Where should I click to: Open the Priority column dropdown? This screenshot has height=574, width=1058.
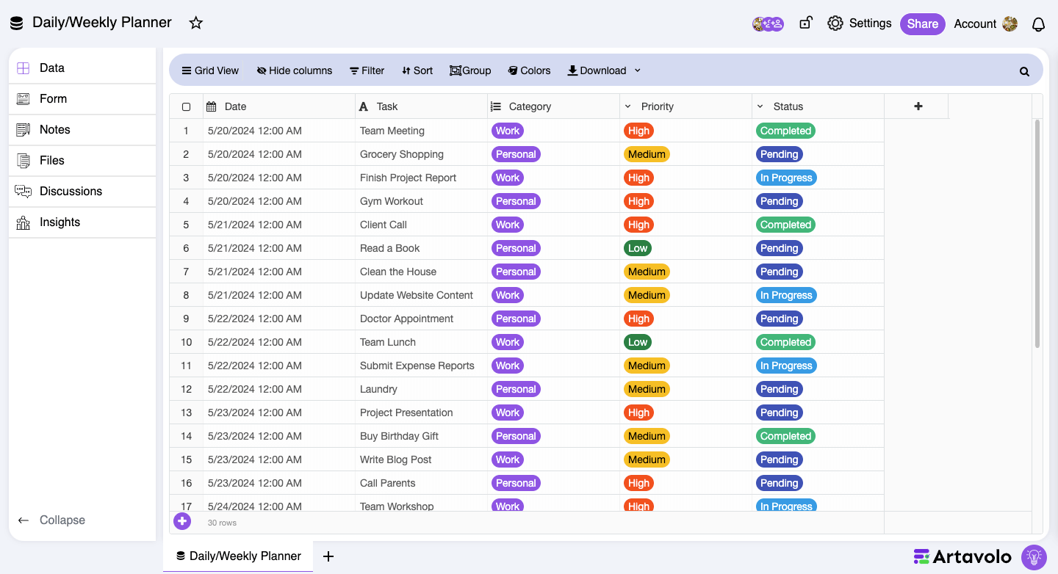tap(628, 106)
